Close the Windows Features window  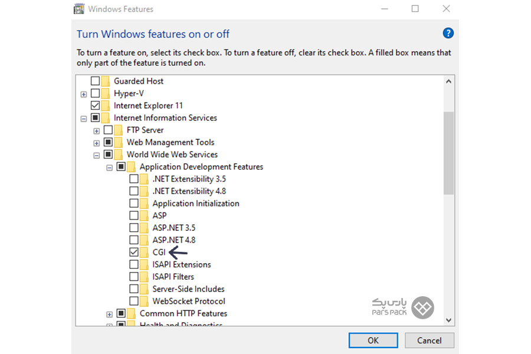click(447, 9)
